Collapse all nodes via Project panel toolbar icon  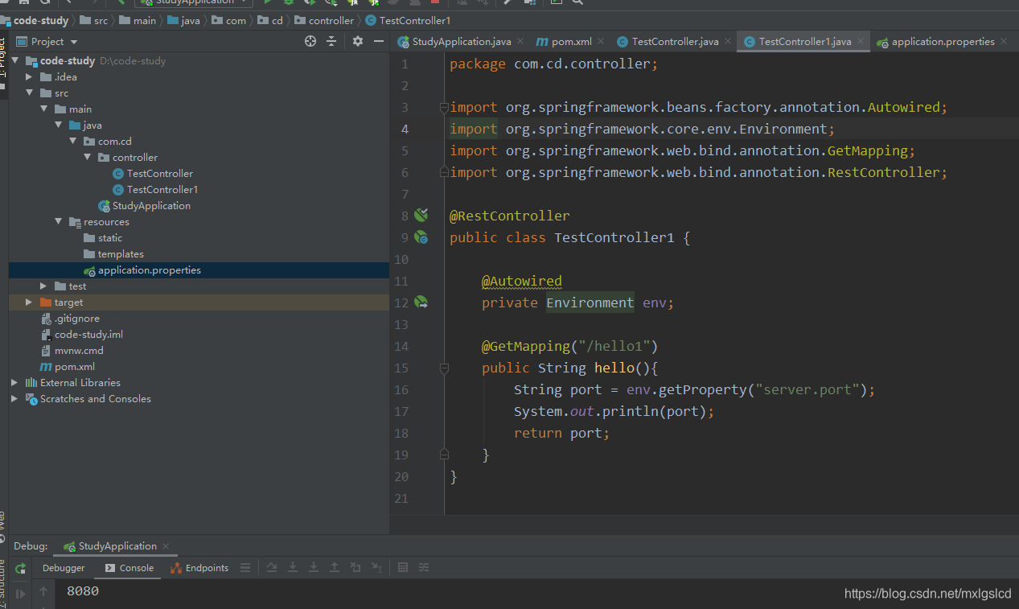tap(331, 41)
